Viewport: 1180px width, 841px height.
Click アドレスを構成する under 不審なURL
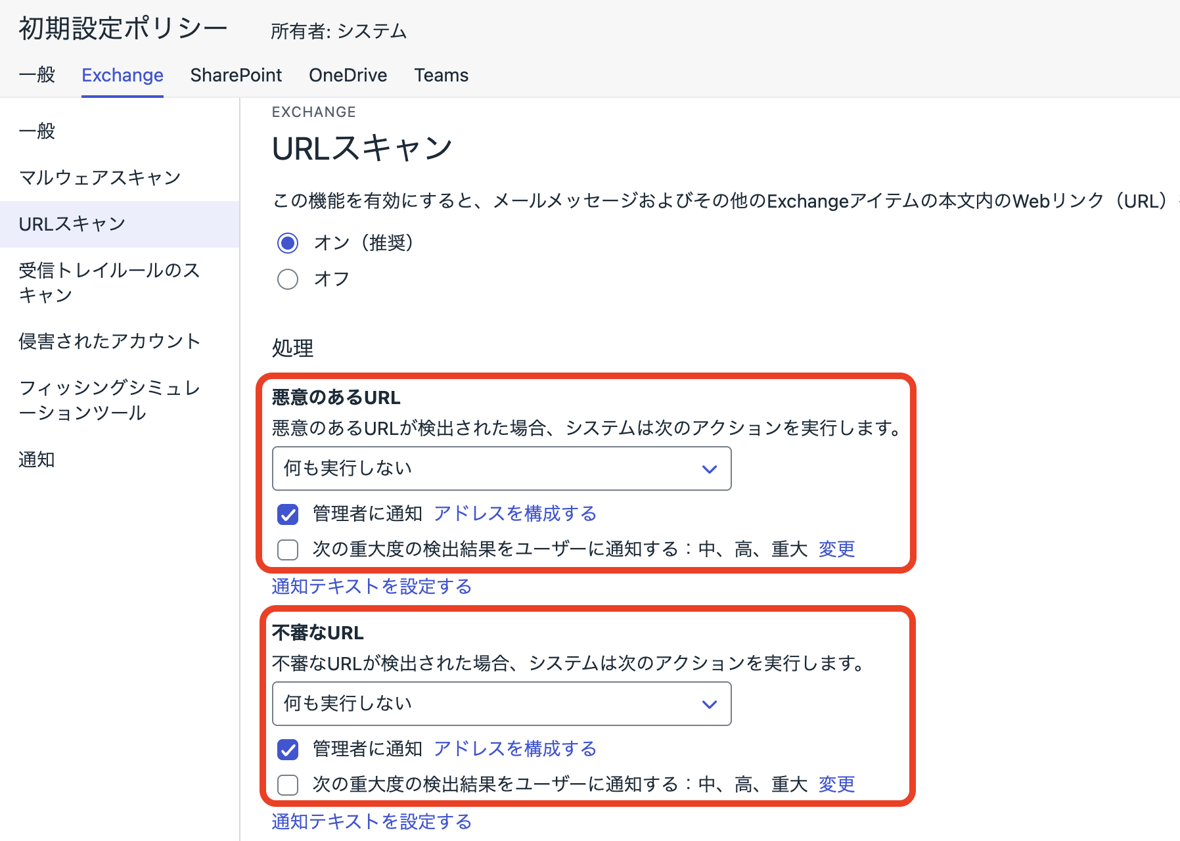(x=515, y=748)
